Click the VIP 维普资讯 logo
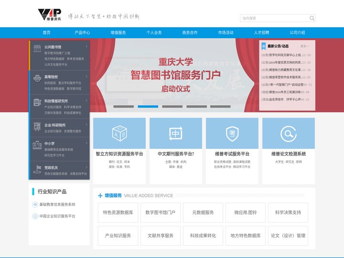The width and height of the screenshot is (344, 258). 50,14
